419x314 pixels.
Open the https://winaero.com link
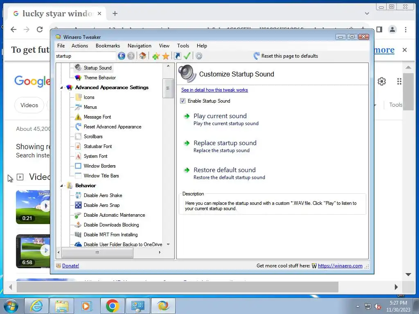click(340, 266)
